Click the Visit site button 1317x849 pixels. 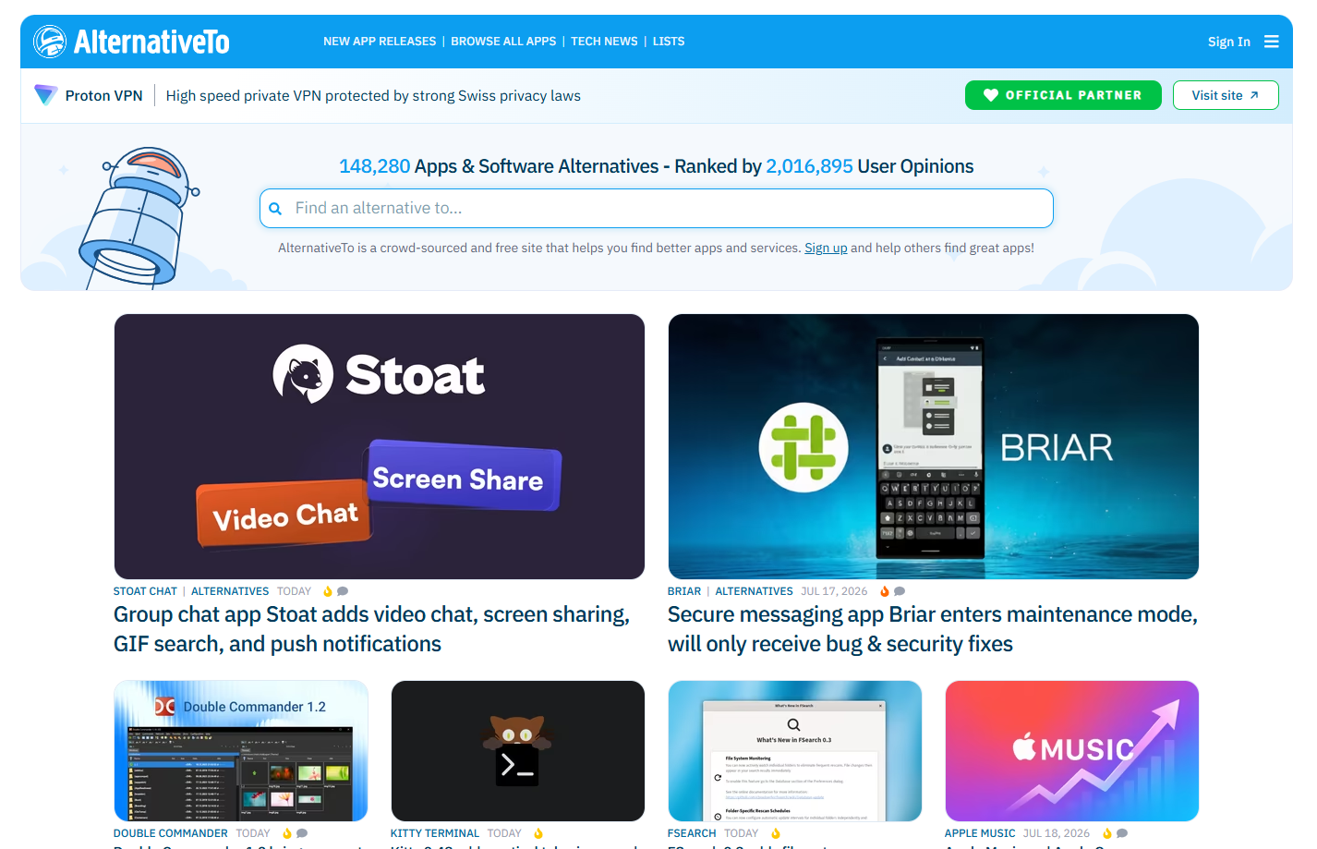1226,95
